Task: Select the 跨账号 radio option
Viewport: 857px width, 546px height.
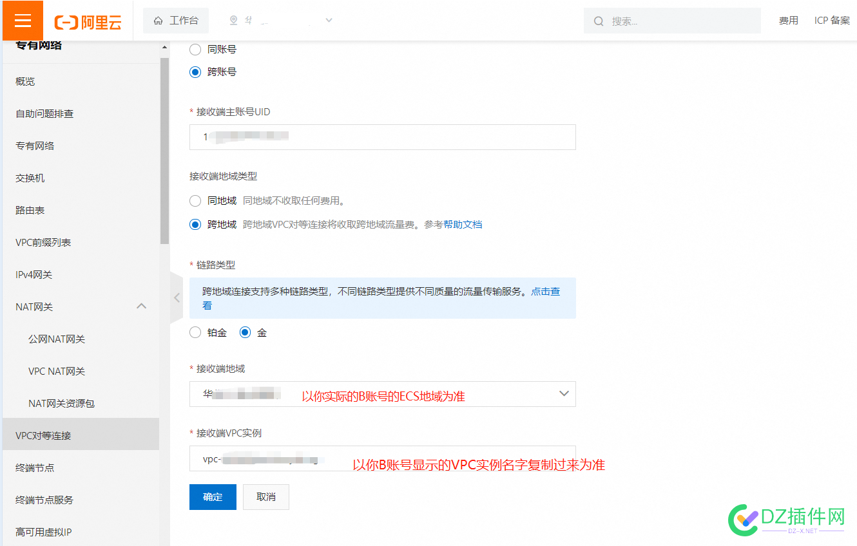Action: pyautogui.click(x=195, y=71)
